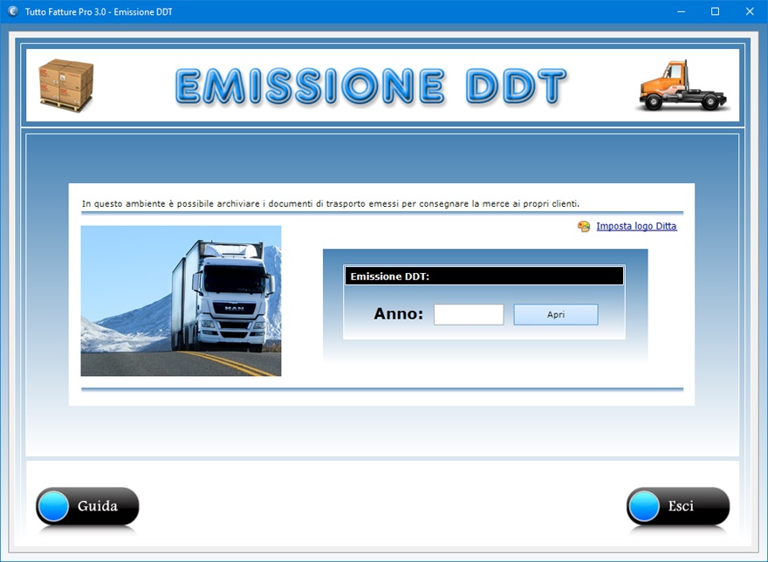The image size is (768, 562).
Task: Click the Esci exit button
Action: tap(678, 506)
